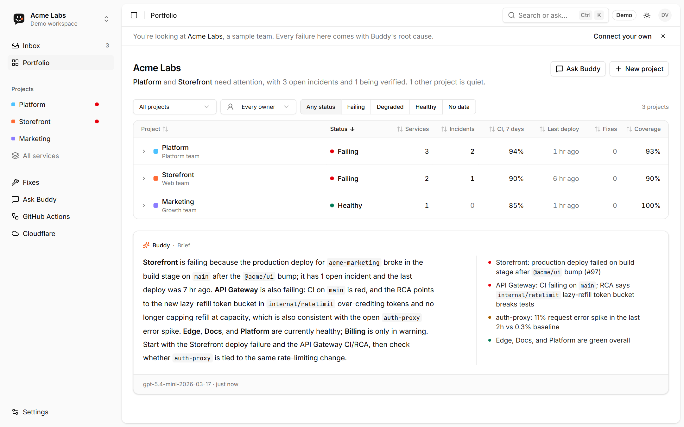This screenshot has width=684, height=427.
Task: Open Platform project in sidebar
Action: pyautogui.click(x=61, y=104)
